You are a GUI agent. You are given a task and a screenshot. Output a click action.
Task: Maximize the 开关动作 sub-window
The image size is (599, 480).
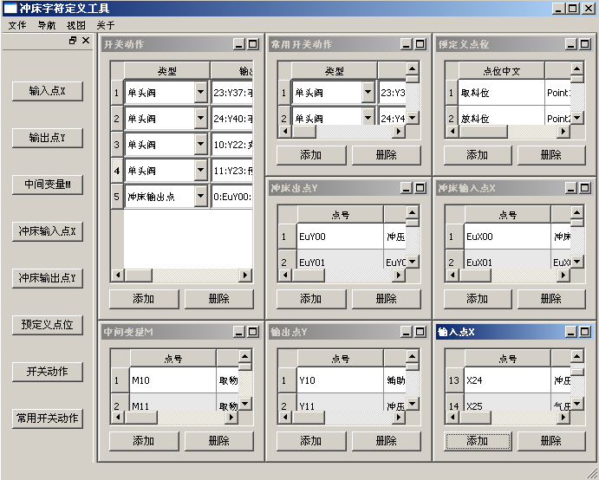pos(253,44)
